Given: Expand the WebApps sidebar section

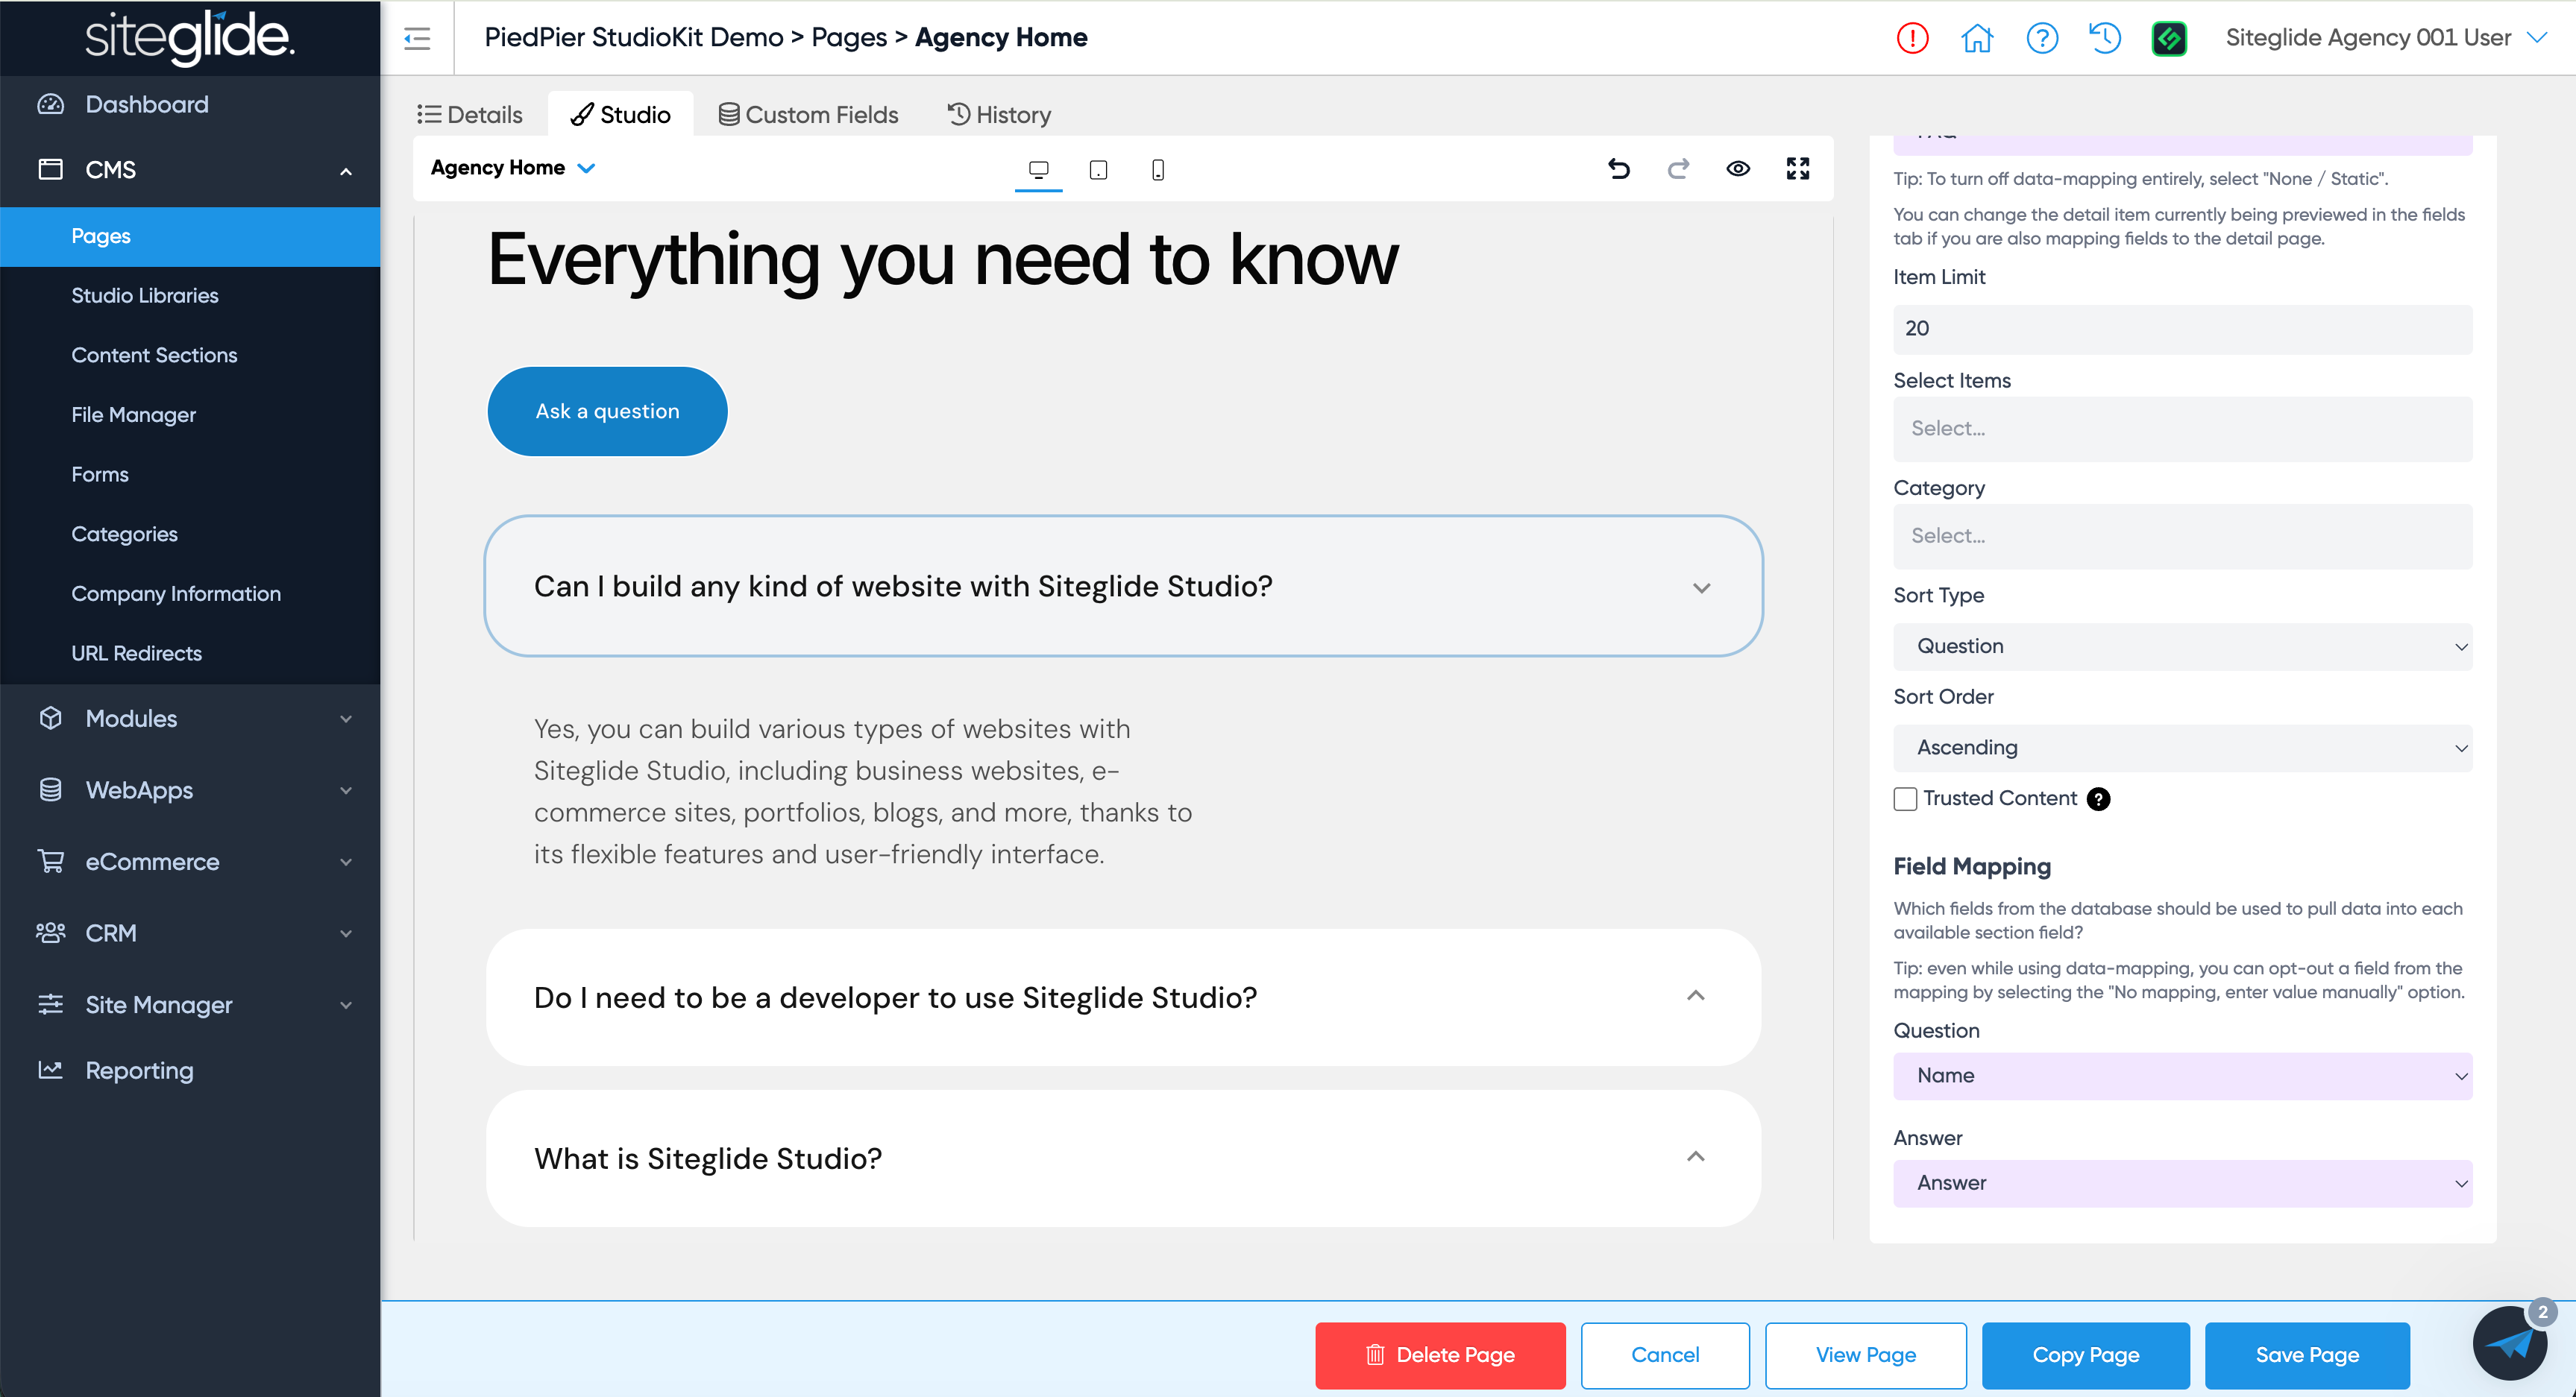Looking at the screenshot, I should (x=346, y=790).
